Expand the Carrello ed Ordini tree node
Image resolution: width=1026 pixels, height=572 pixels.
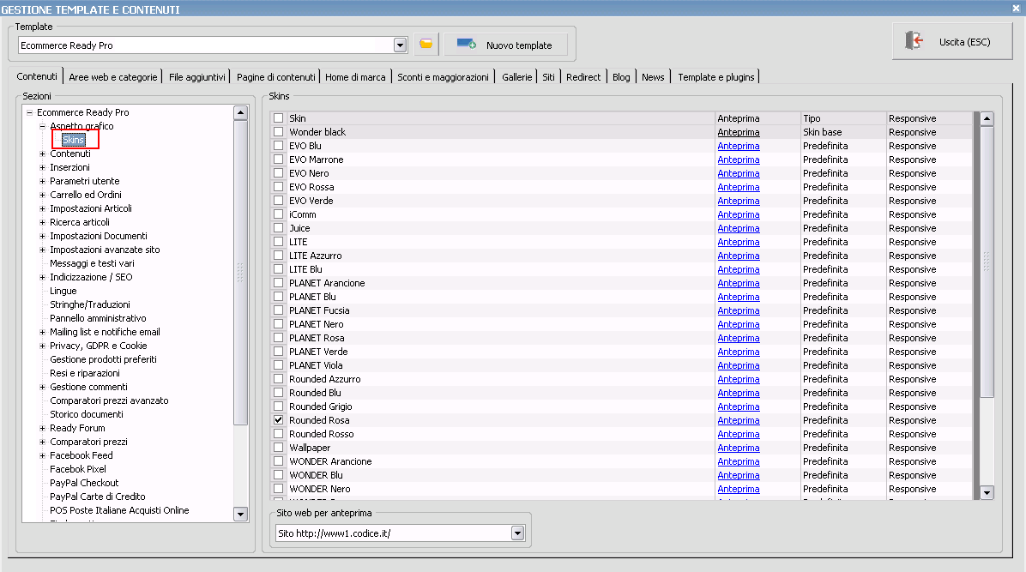point(43,195)
